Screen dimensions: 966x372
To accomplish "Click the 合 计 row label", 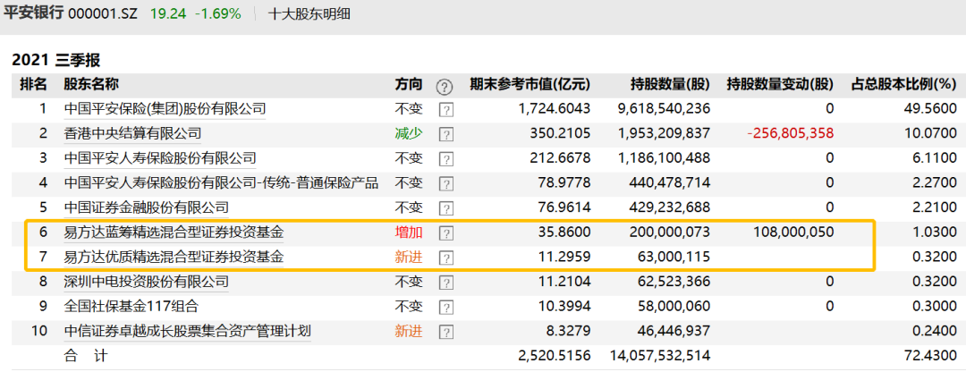I will coord(86,356).
